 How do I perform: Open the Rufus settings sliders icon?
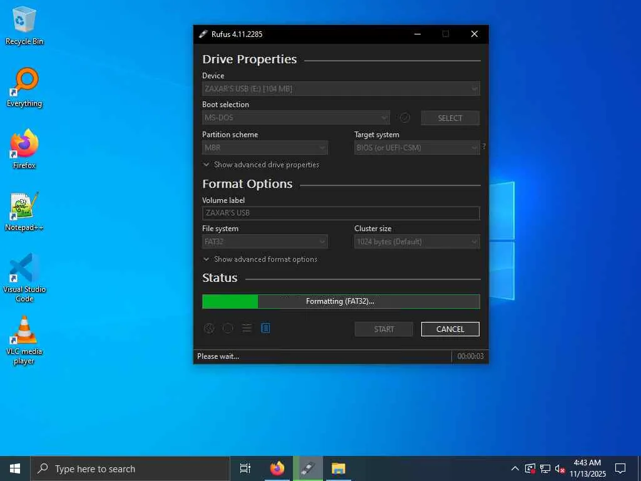(247, 328)
